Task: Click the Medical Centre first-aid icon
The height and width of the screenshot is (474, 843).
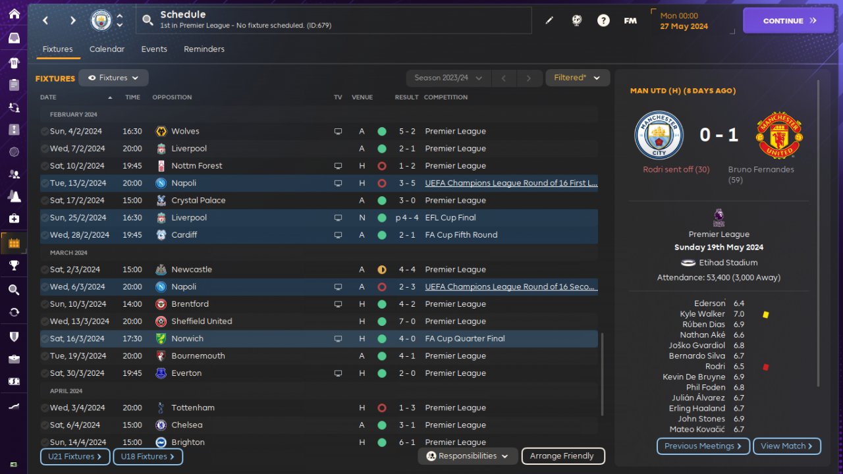Action: 14,218
